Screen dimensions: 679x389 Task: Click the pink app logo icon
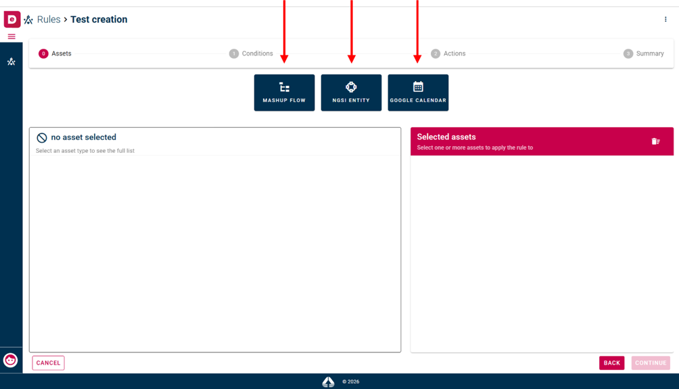(11, 20)
